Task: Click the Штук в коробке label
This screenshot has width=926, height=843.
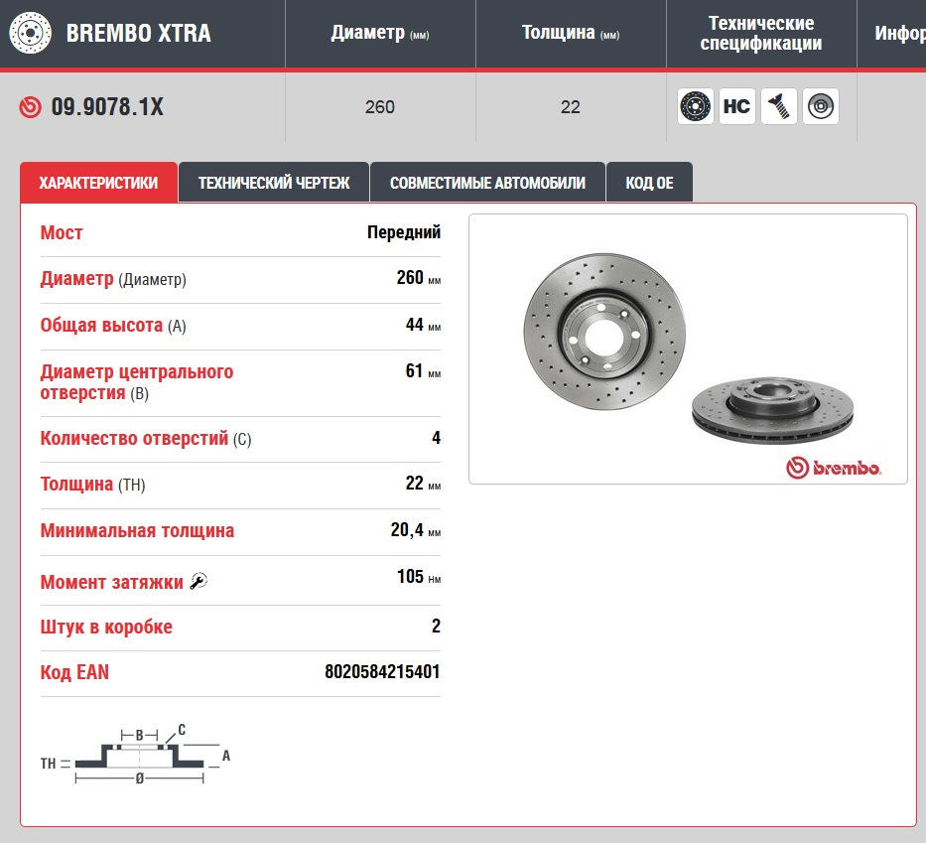Action: point(106,627)
